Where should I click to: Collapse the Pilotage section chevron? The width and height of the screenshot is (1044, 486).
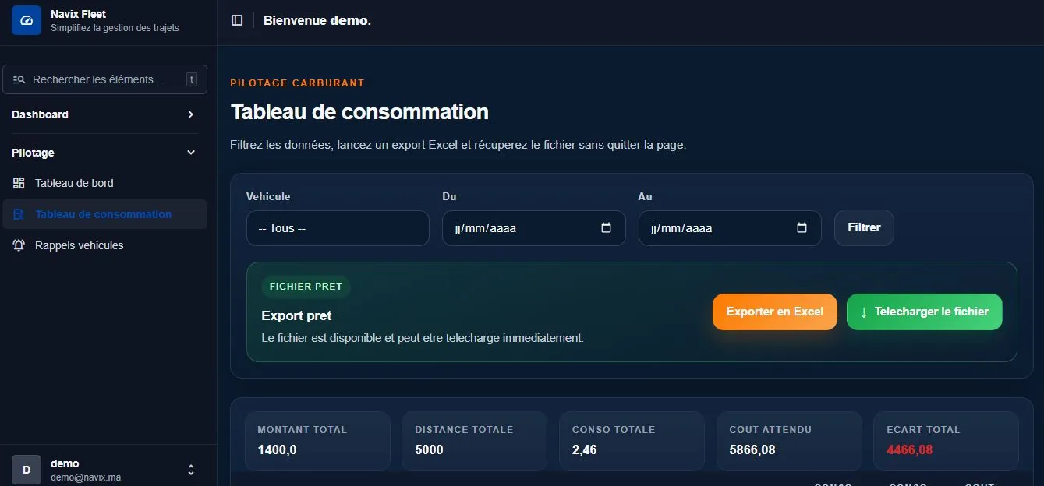[x=191, y=153]
